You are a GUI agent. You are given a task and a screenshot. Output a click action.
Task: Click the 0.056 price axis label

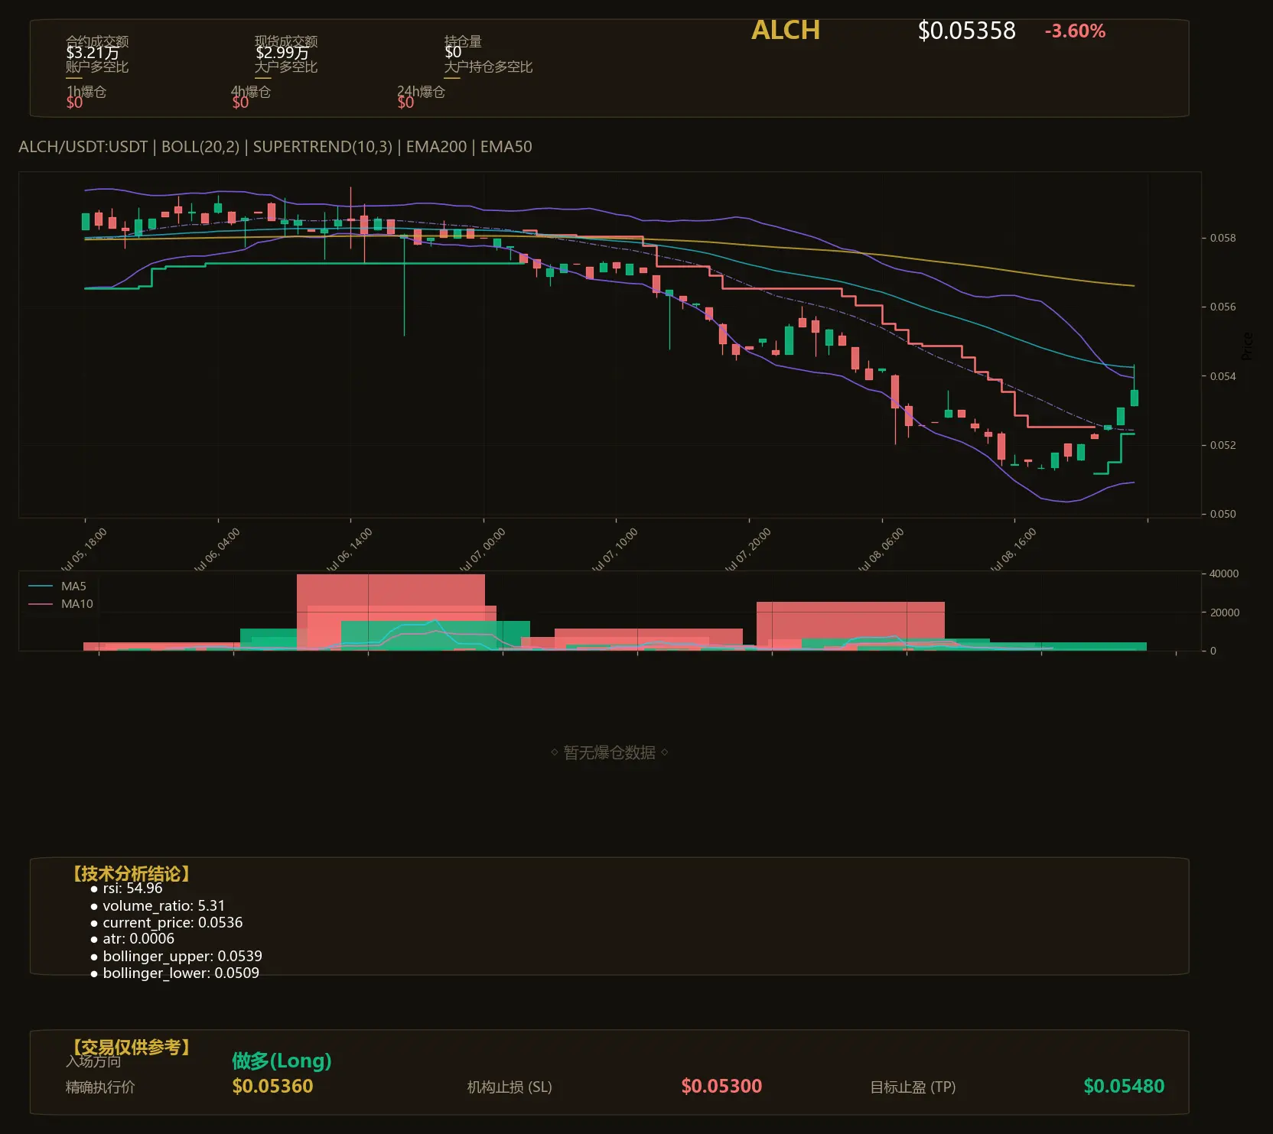point(1223,307)
